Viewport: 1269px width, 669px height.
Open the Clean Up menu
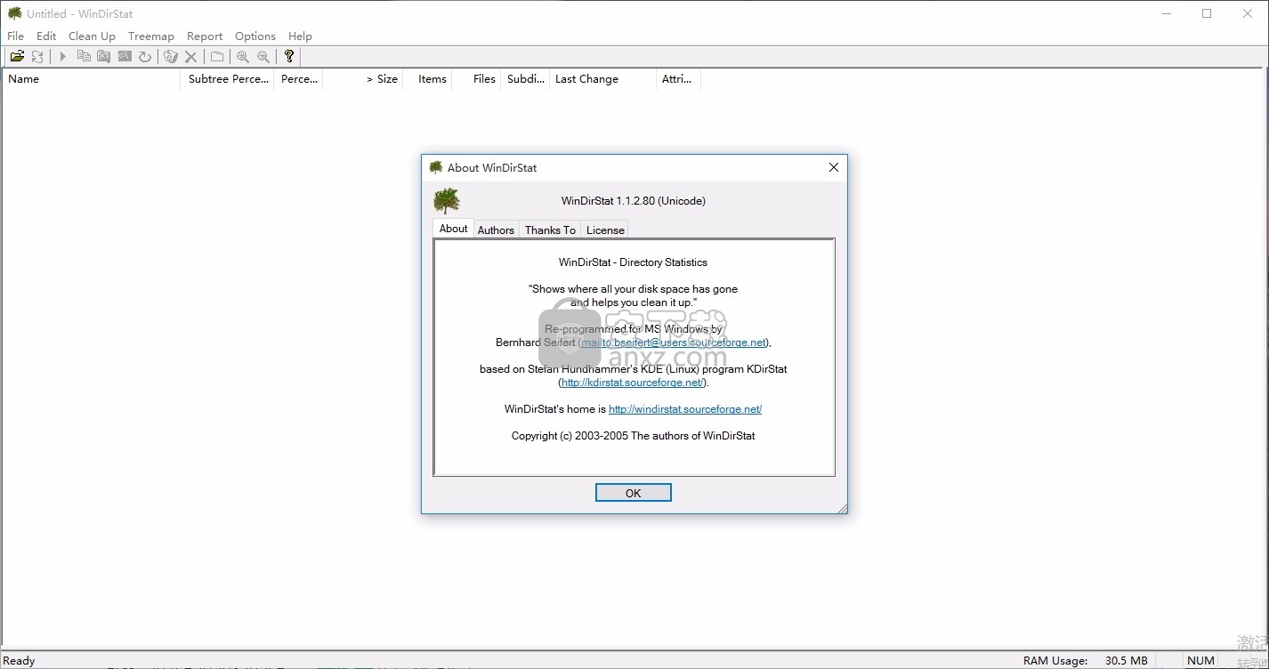[x=92, y=36]
